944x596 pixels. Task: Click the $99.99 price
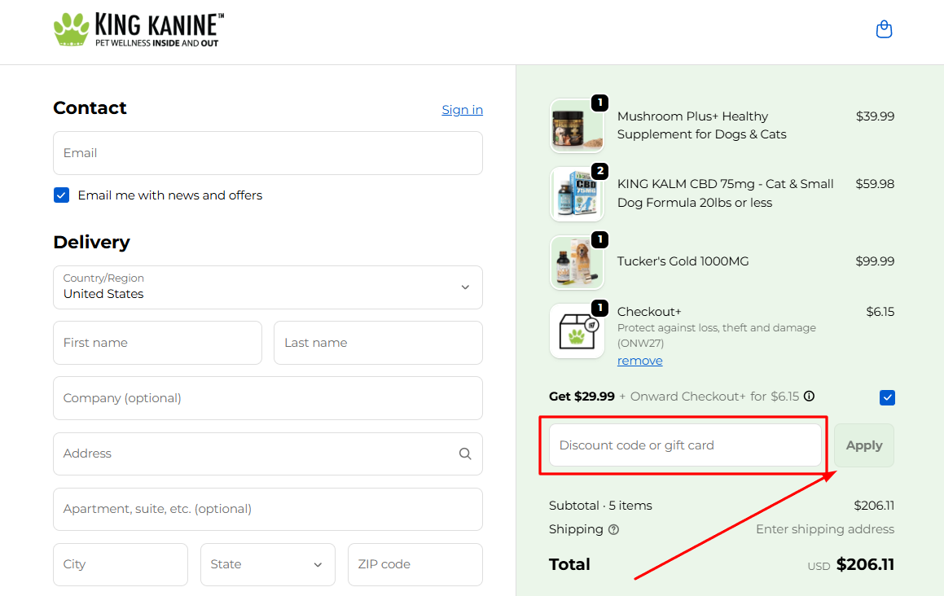[875, 261]
